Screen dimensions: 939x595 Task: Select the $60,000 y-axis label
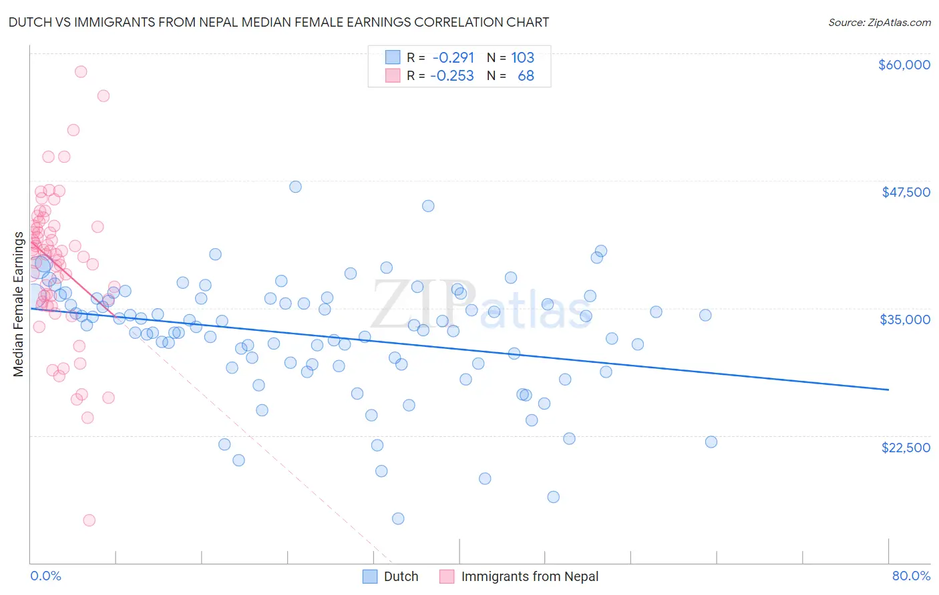click(904, 65)
